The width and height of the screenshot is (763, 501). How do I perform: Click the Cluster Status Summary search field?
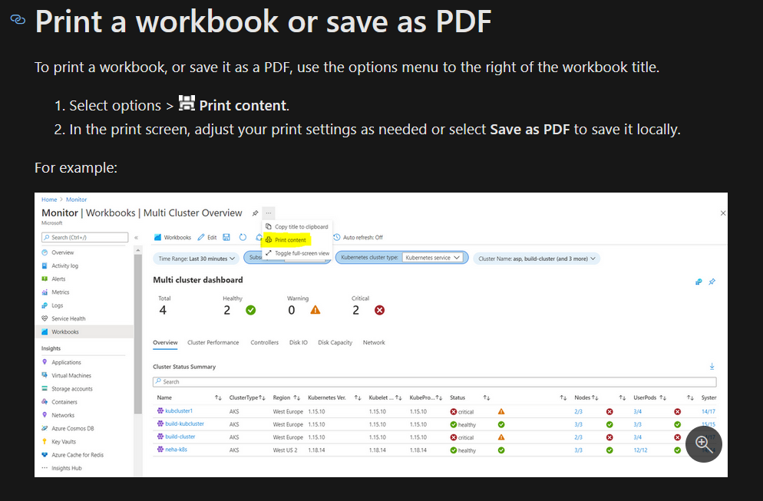tap(434, 382)
